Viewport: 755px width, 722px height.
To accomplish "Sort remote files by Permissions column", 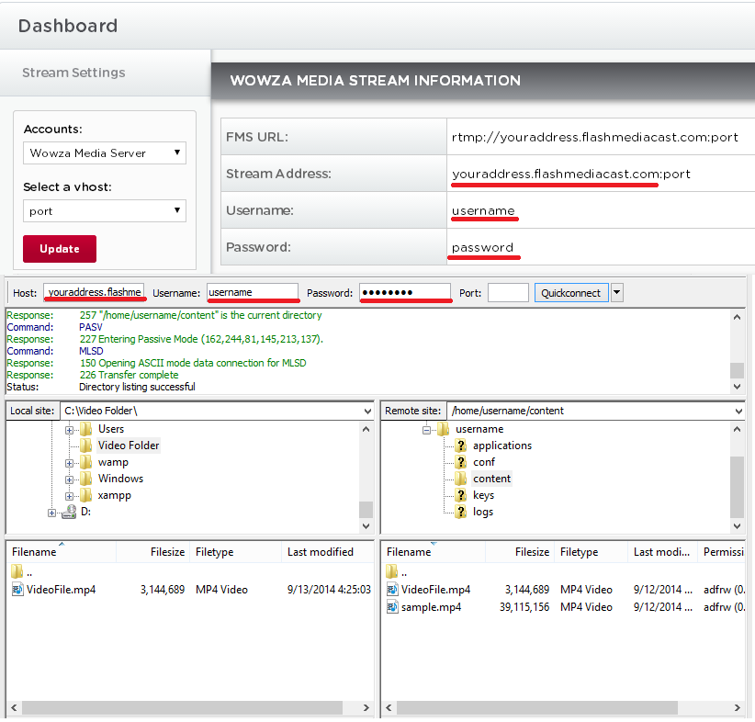I will point(722,552).
